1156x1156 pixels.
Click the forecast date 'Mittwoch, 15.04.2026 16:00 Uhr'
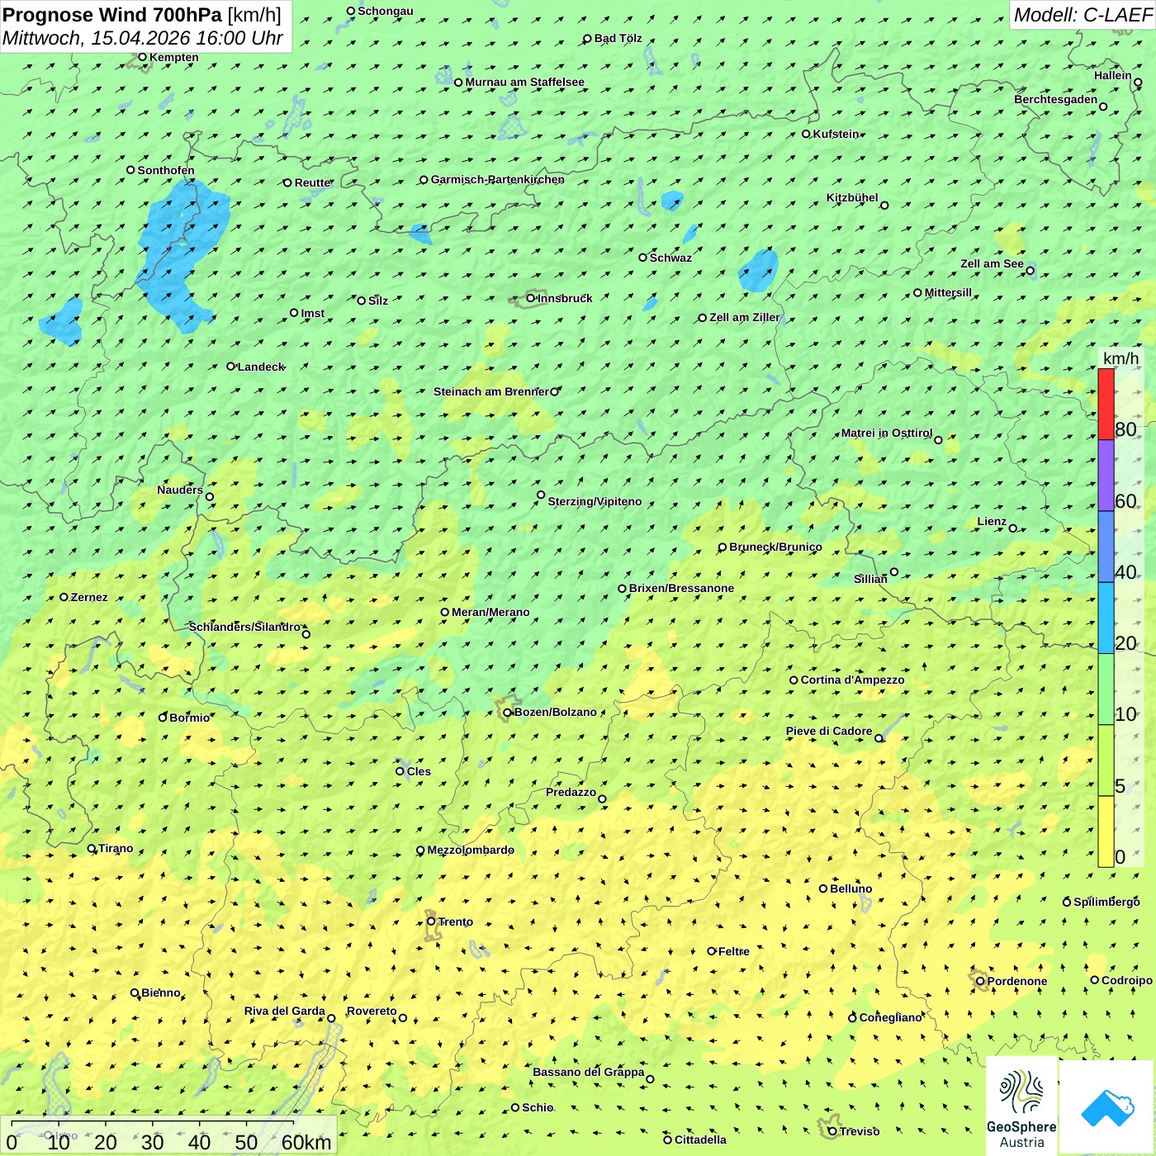pyautogui.click(x=143, y=38)
